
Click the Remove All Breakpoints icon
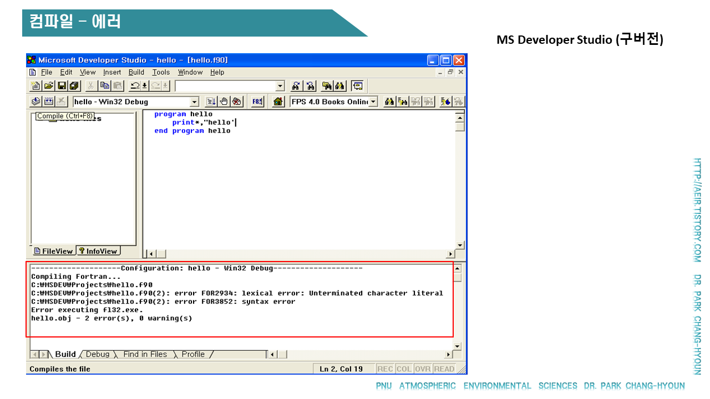pos(237,101)
